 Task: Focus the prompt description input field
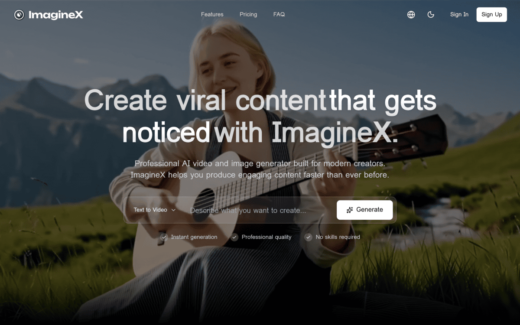pyautogui.click(x=260, y=210)
